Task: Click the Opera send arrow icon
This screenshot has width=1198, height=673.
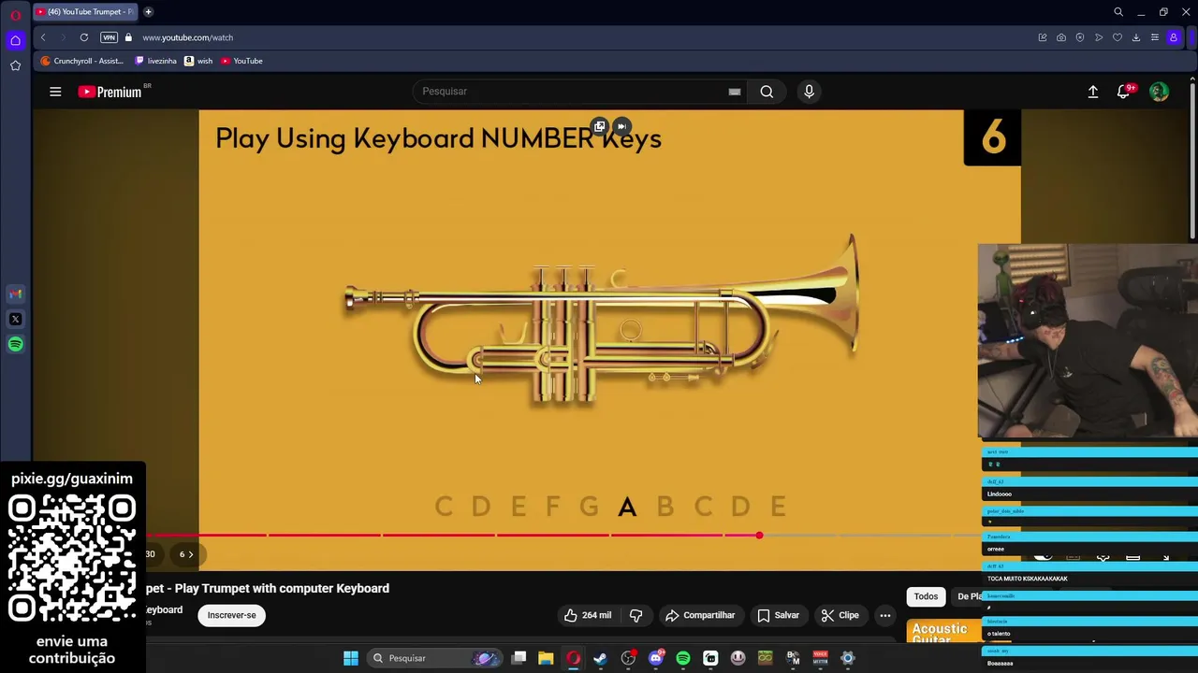Action: [x=1099, y=37]
